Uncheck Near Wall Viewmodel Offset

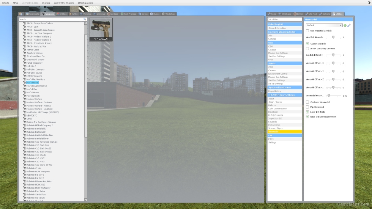point(307,116)
